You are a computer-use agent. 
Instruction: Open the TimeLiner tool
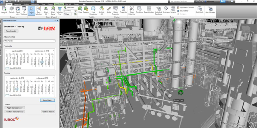tap(139, 9)
